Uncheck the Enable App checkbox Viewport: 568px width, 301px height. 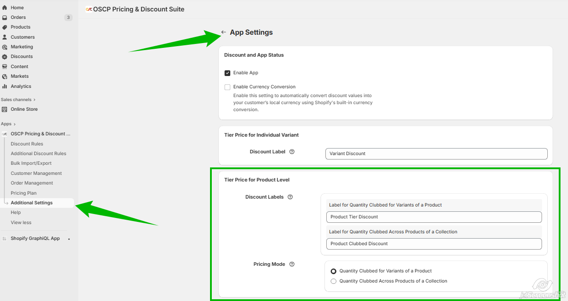[228, 73]
